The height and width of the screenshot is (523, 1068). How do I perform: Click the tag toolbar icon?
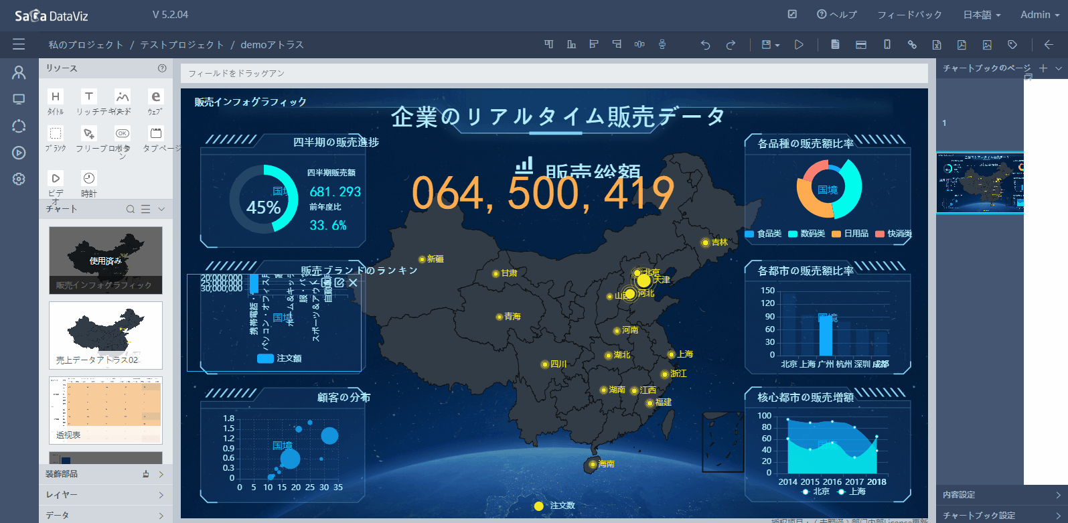coord(1012,44)
